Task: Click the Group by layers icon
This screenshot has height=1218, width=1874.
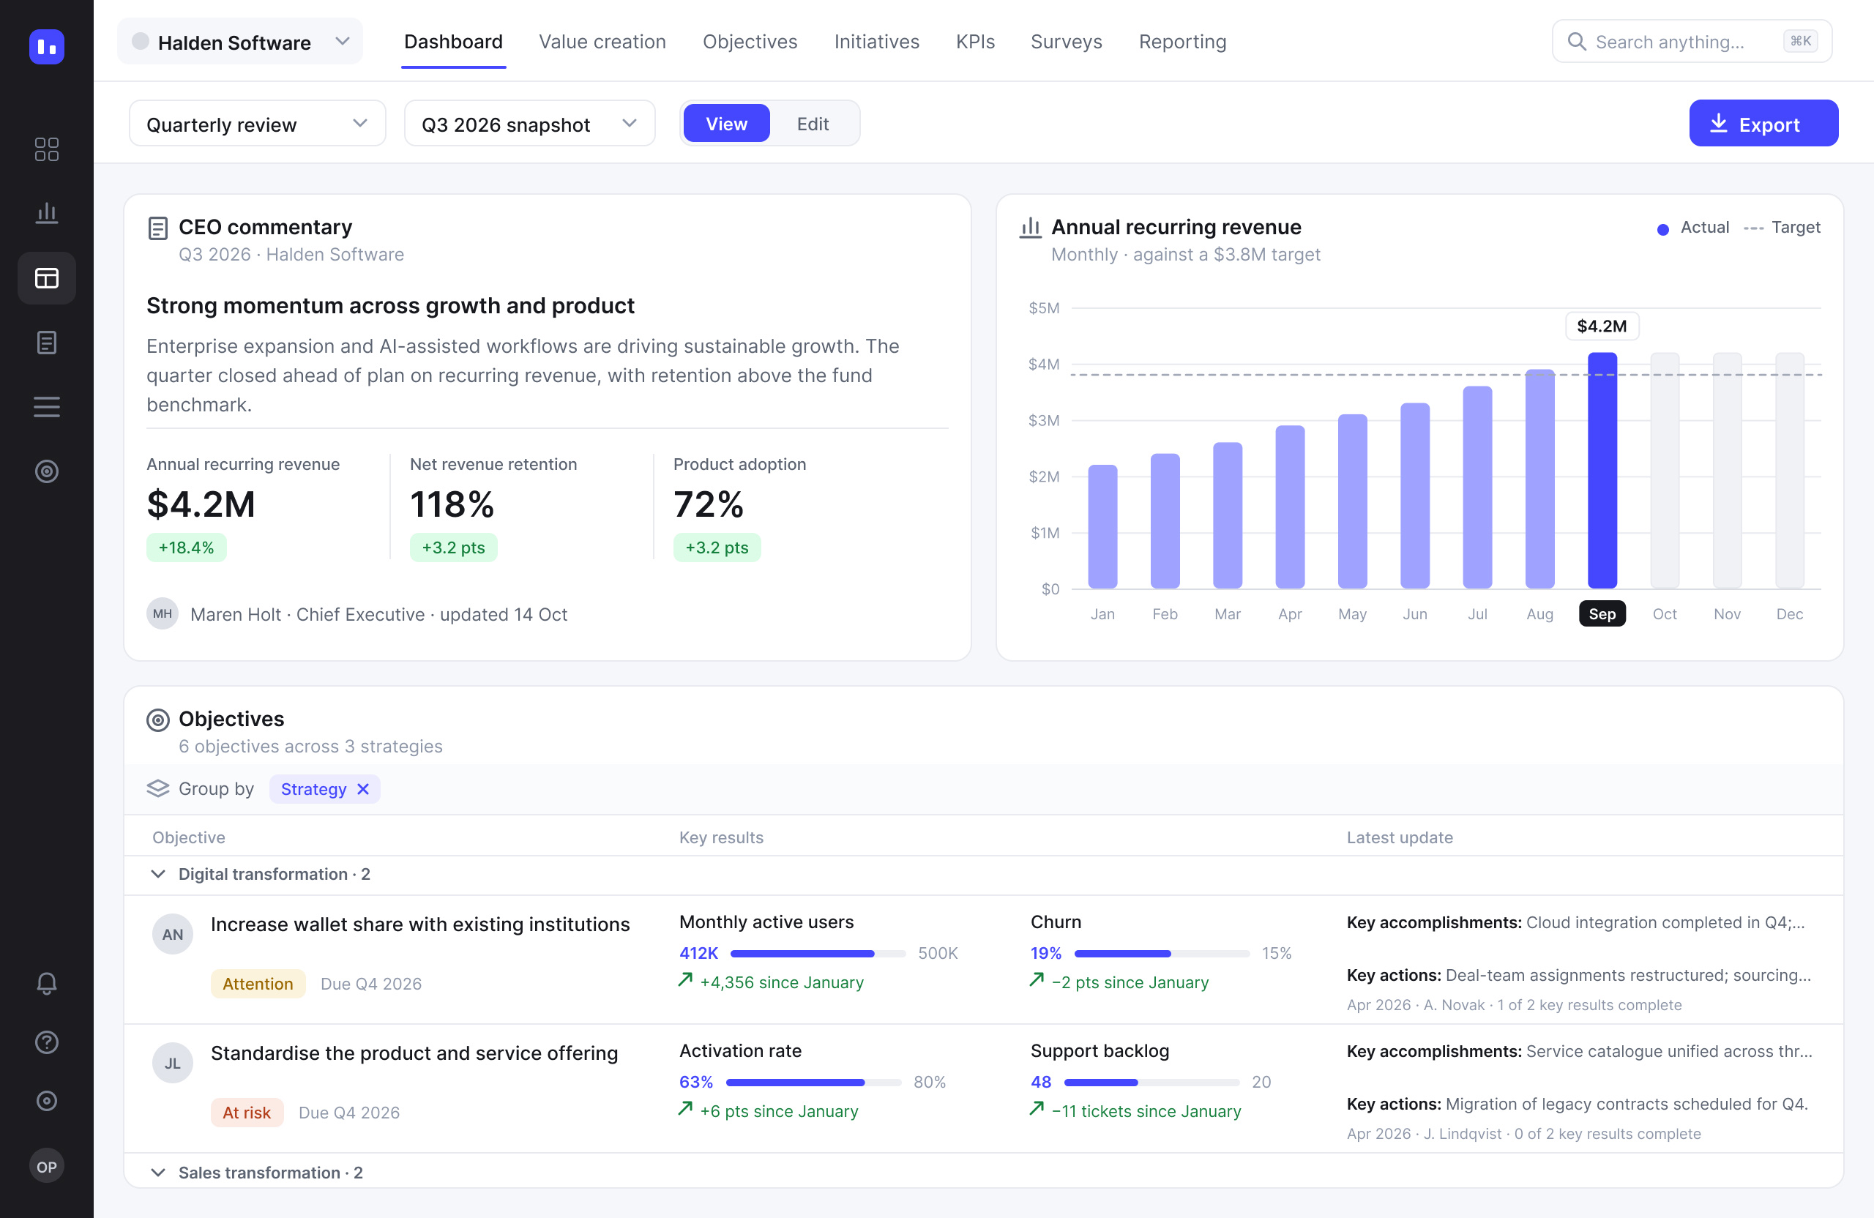Action: pyautogui.click(x=157, y=789)
